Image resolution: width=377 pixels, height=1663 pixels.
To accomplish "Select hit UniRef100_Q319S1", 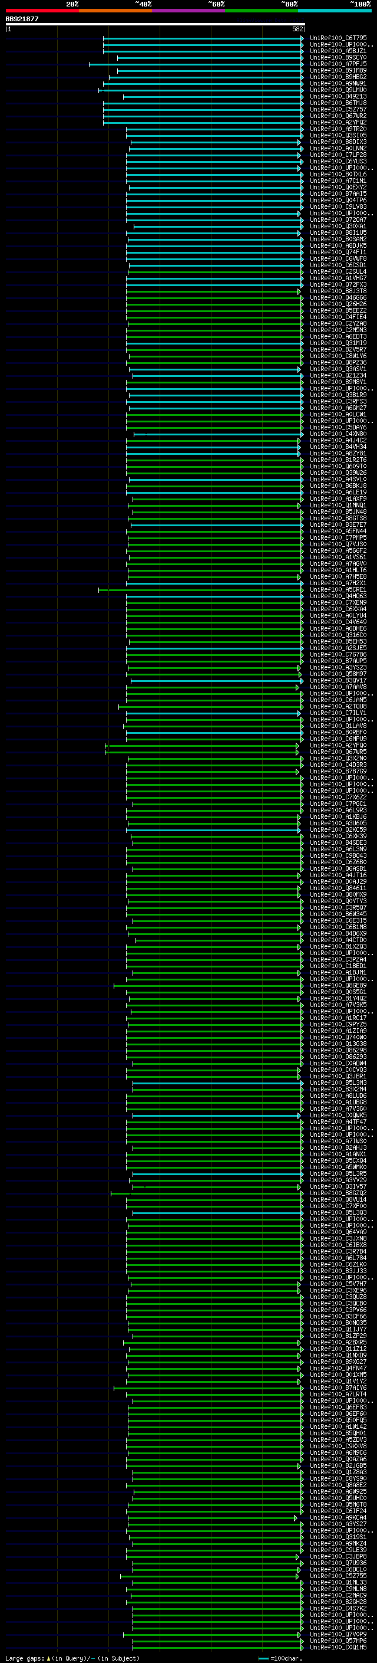I will click(338, 1537).
